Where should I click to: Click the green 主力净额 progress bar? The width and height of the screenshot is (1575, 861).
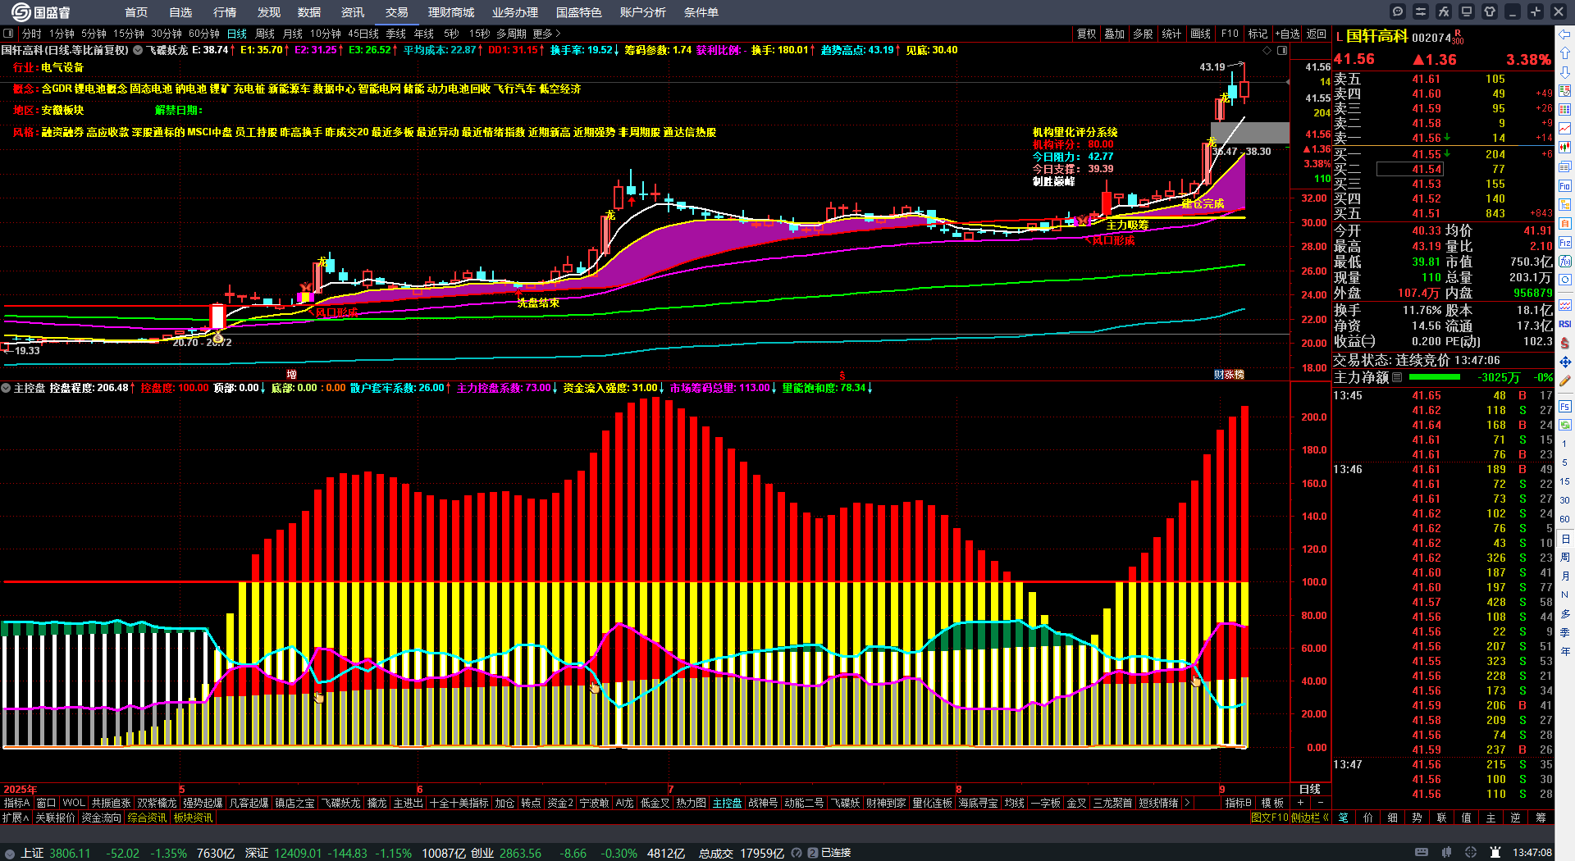1435,377
